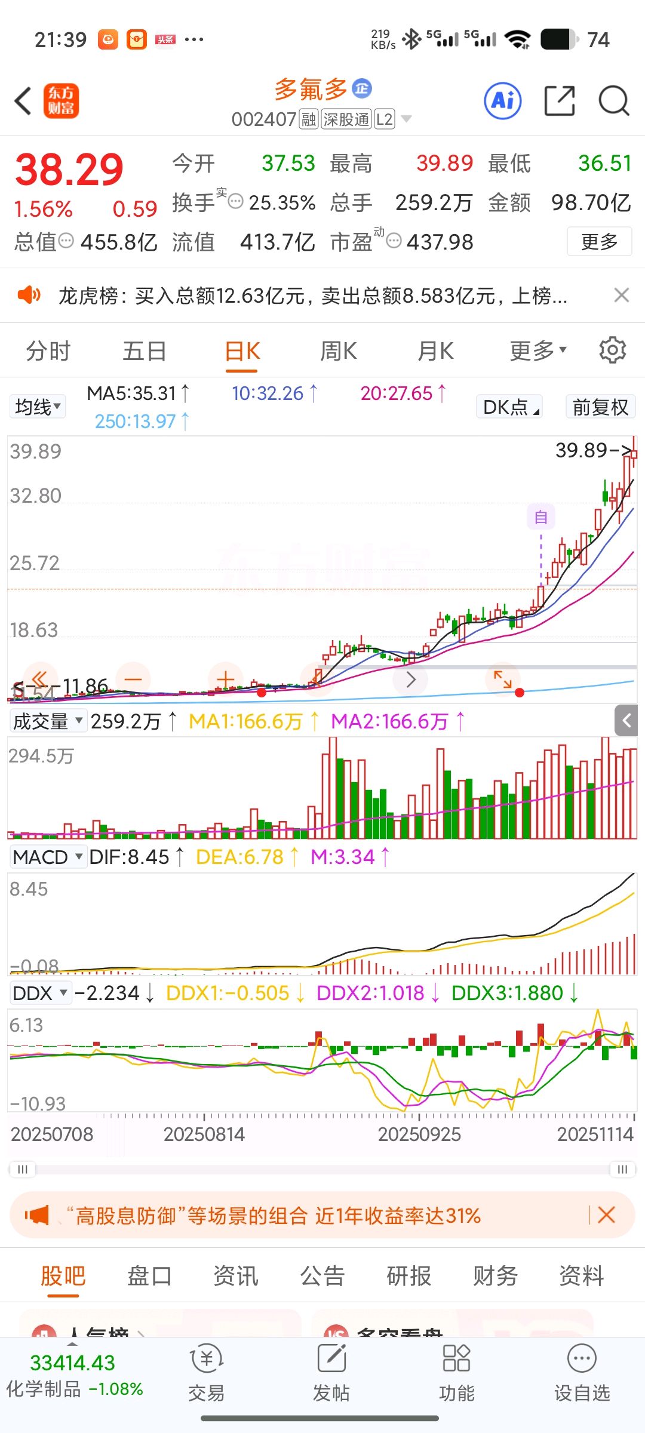Open the 财务 tab
The width and height of the screenshot is (645, 1433).
click(x=495, y=1275)
